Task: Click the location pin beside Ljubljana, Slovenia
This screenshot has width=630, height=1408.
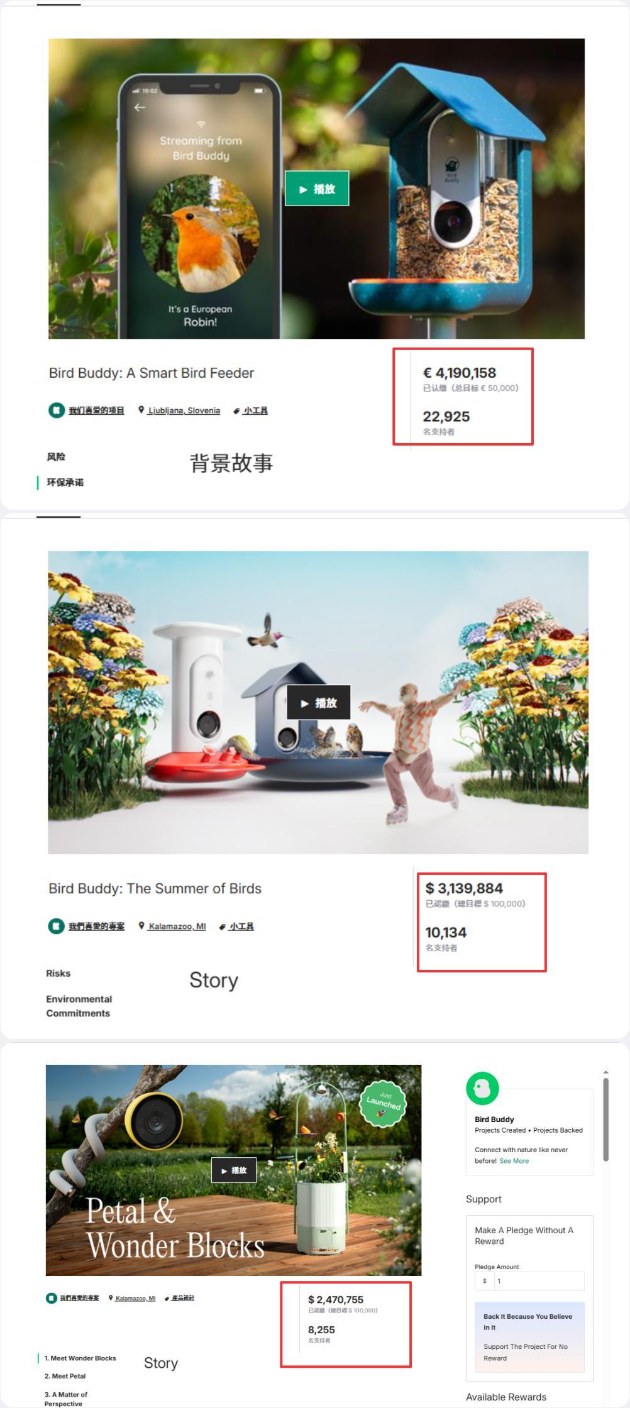Action: (141, 410)
